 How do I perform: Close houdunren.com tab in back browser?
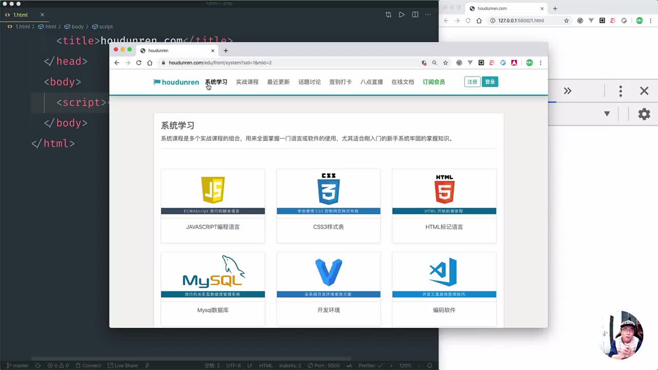click(x=542, y=8)
